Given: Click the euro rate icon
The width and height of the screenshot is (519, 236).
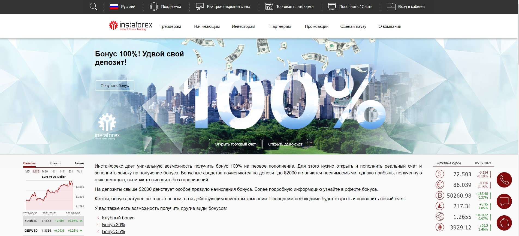Looking at the screenshot, I should [x=440, y=185].
